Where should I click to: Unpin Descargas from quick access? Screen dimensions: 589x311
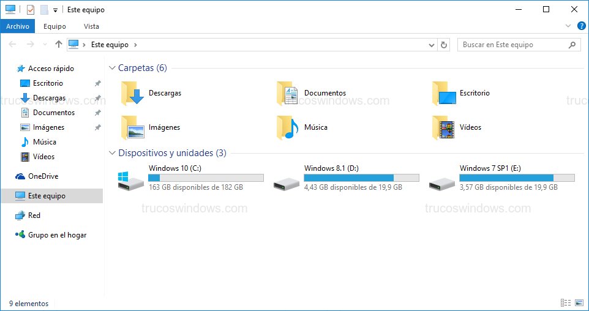click(98, 98)
